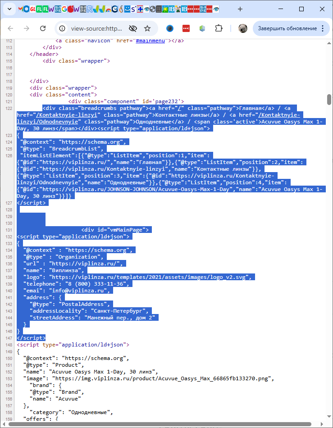Viewport: 333px width, 428px height.
Task: Click the vertical scrollbar thumb
Action: point(329,99)
